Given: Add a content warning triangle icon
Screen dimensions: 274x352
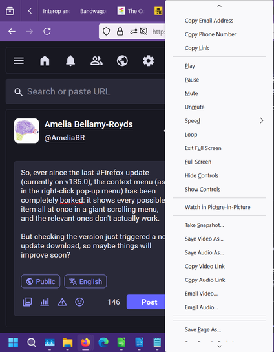Looking at the screenshot, I should tap(62, 302).
